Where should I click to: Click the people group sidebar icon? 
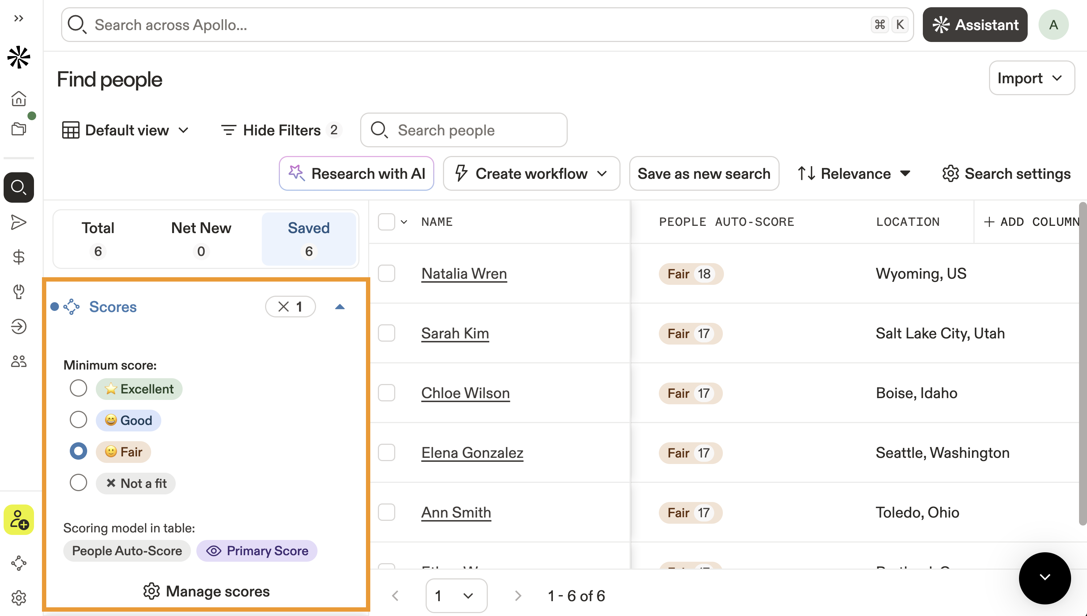[18, 361]
